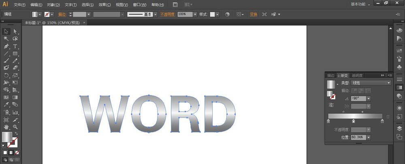Select the Type (T) tool
The image size is (405, 164).
tap(15, 46)
